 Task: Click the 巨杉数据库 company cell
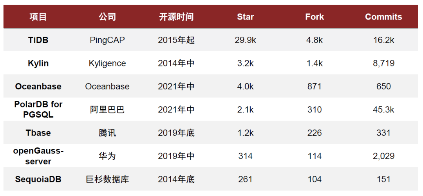107,179
